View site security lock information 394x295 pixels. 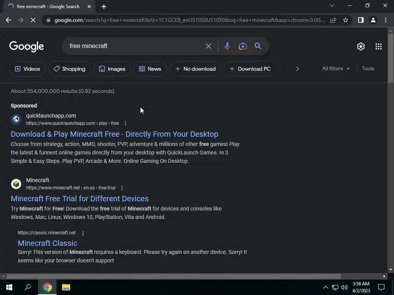point(48,20)
